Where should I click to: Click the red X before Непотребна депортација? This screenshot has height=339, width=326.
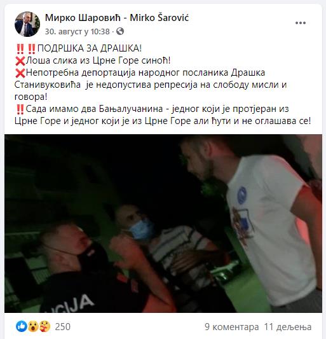coord(20,73)
